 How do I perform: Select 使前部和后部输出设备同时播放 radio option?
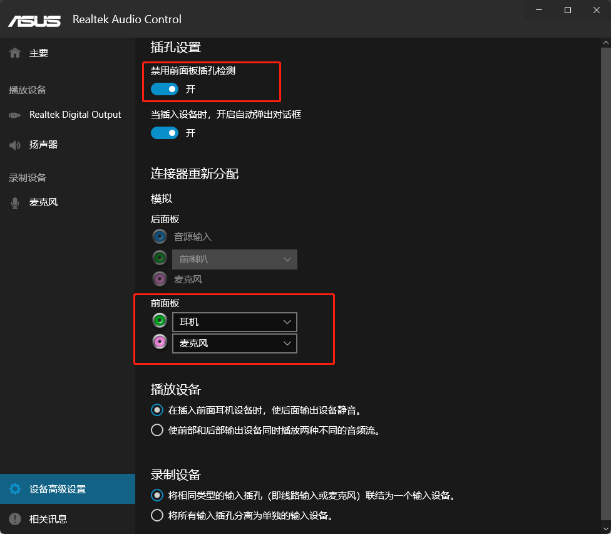click(x=157, y=431)
